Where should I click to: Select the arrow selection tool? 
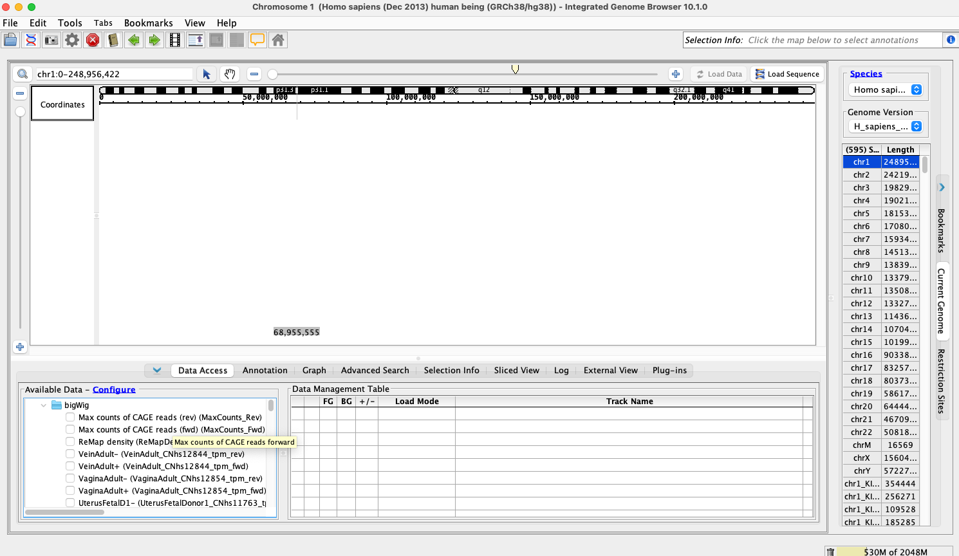(x=207, y=74)
